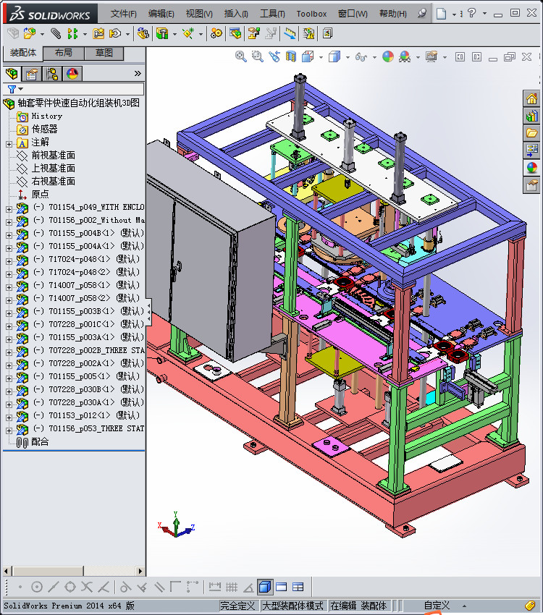Click the Zoom to Fit magnifier icon
This screenshot has height=615, width=543.
click(x=240, y=57)
